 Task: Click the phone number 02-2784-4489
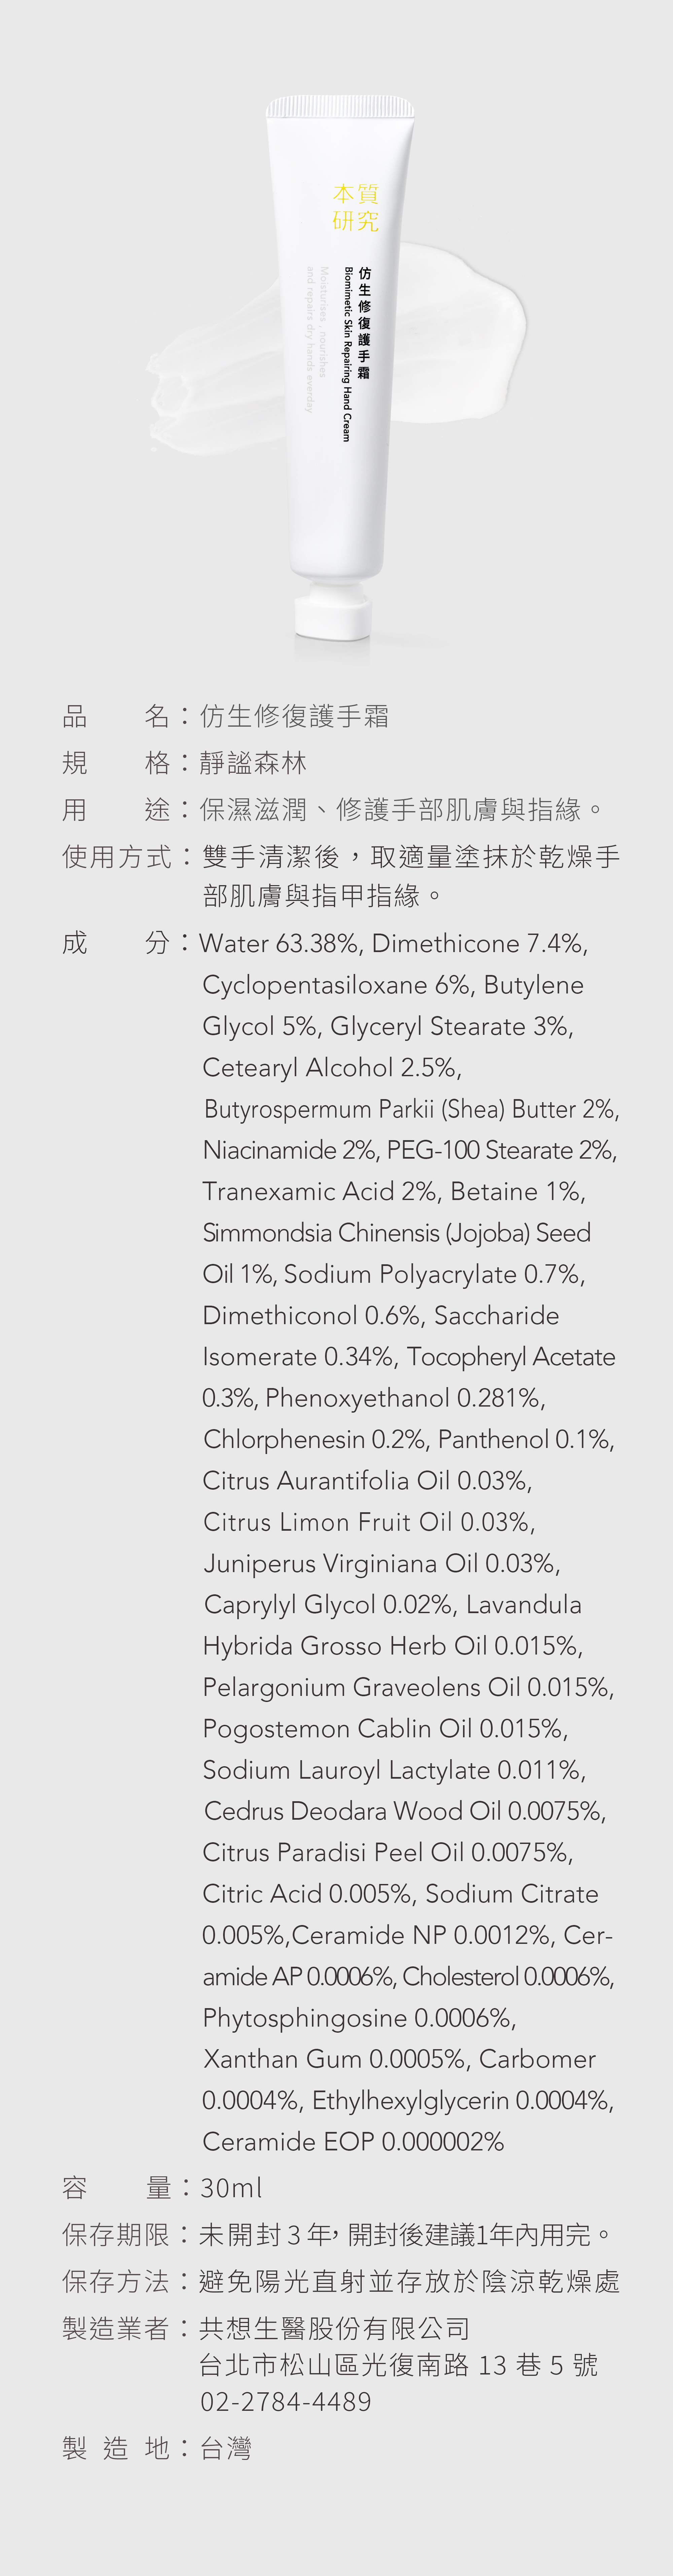pyautogui.click(x=286, y=2402)
